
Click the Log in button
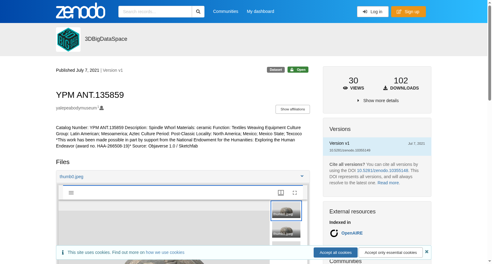tap(373, 12)
